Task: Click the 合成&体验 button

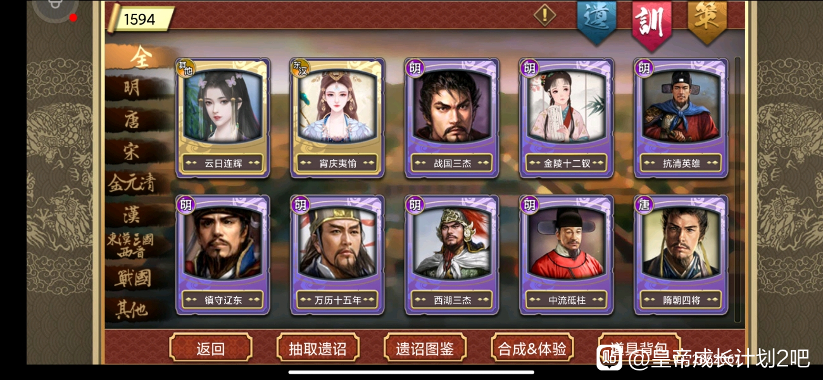Action: pyautogui.click(x=532, y=348)
